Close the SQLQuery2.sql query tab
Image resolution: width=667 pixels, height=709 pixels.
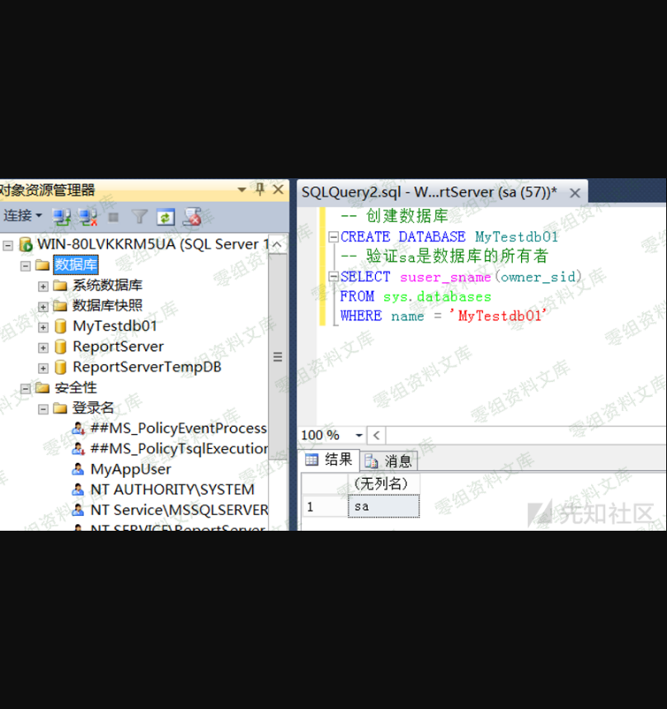click(x=575, y=193)
